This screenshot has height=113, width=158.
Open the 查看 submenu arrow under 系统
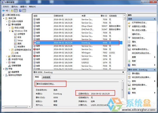(x=155, y=57)
